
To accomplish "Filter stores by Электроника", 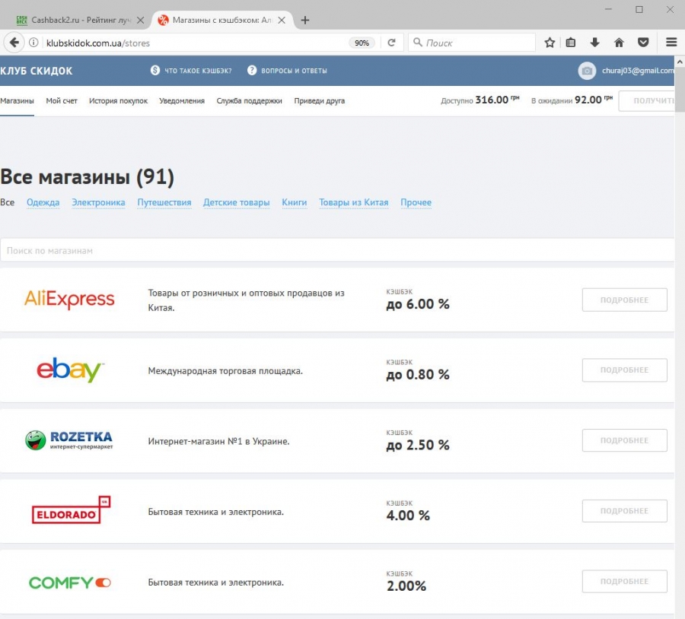I will tap(98, 202).
